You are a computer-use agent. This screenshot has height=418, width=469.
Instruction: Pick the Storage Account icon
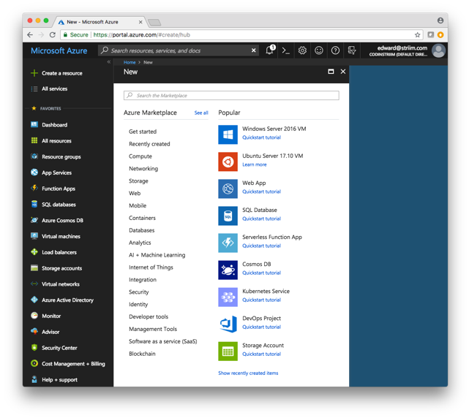228,351
